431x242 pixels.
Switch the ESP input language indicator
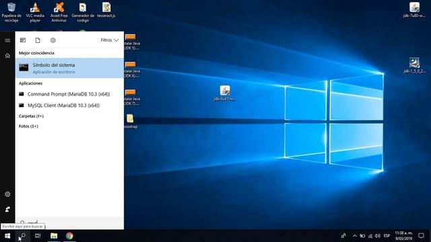click(x=387, y=236)
